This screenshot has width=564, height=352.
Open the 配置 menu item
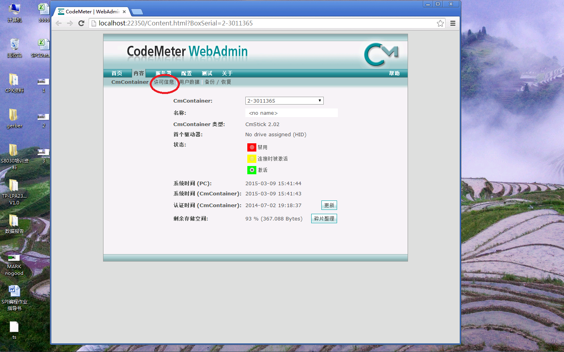(x=187, y=73)
